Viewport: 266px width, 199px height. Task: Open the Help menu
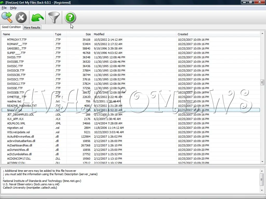coord(13,8)
